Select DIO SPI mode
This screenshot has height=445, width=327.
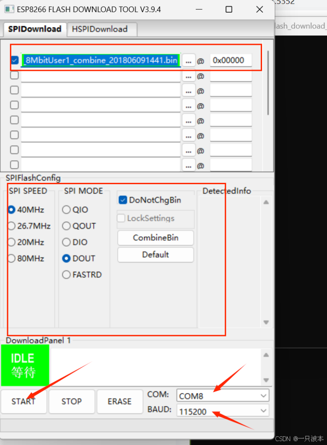(75, 242)
